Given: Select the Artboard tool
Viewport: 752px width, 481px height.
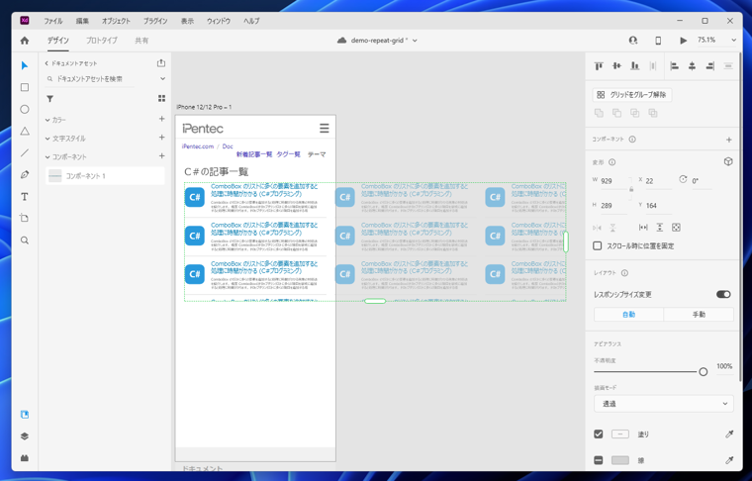Looking at the screenshot, I should pos(25,218).
